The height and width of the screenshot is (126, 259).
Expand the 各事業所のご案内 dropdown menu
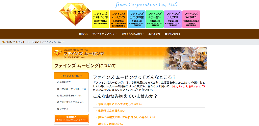133,34
